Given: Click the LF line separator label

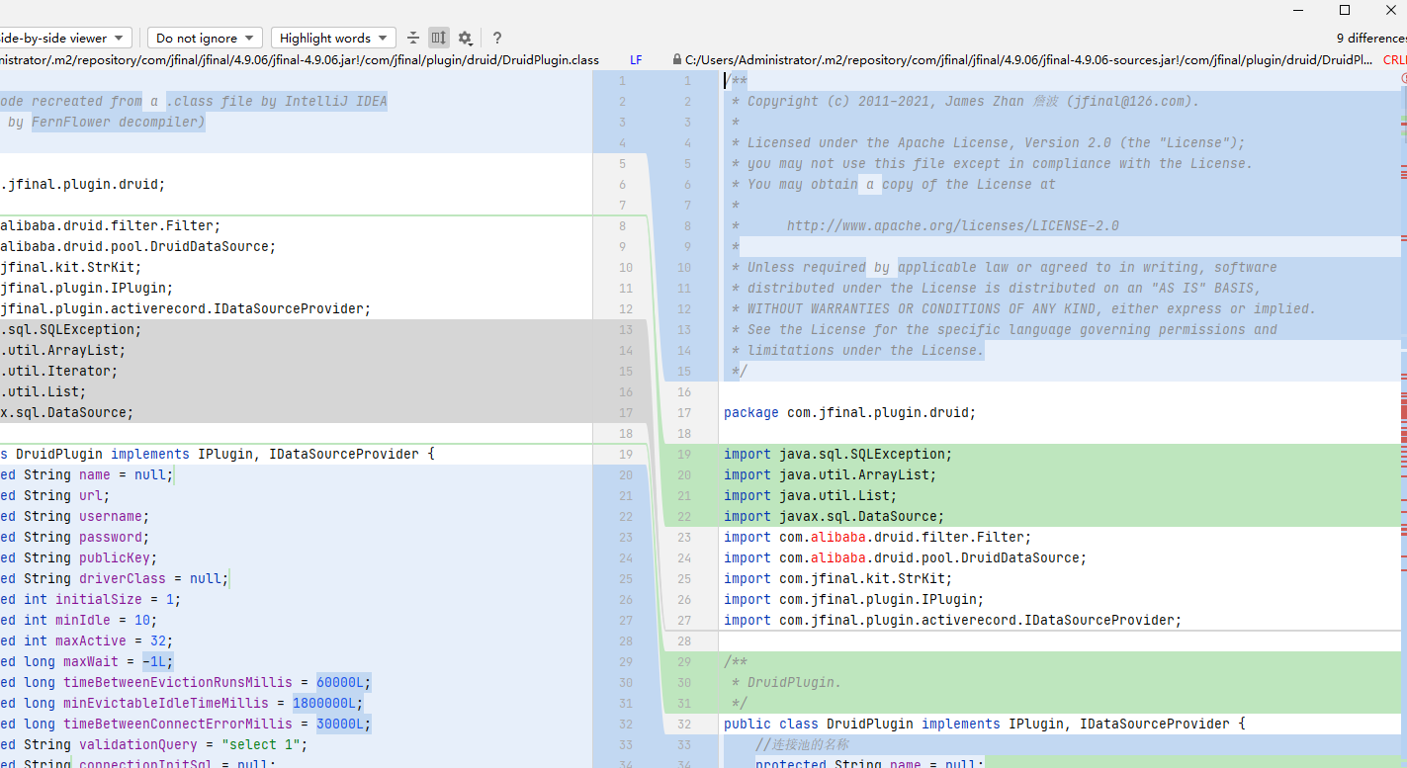Looking at the screenshot, I should pyautogui.click(x=636, y=60).
